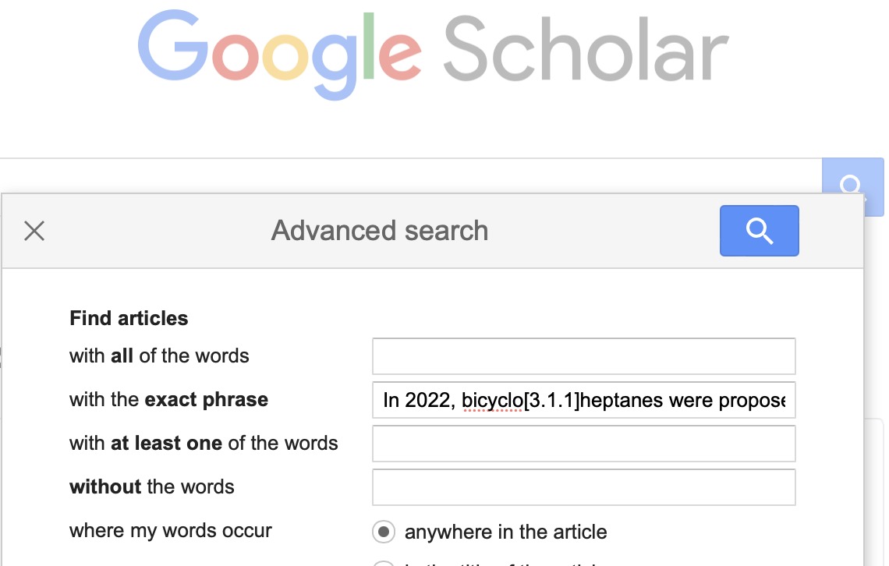Click the "without the words" label
The image size is (889, 566).
pos(152,487)
